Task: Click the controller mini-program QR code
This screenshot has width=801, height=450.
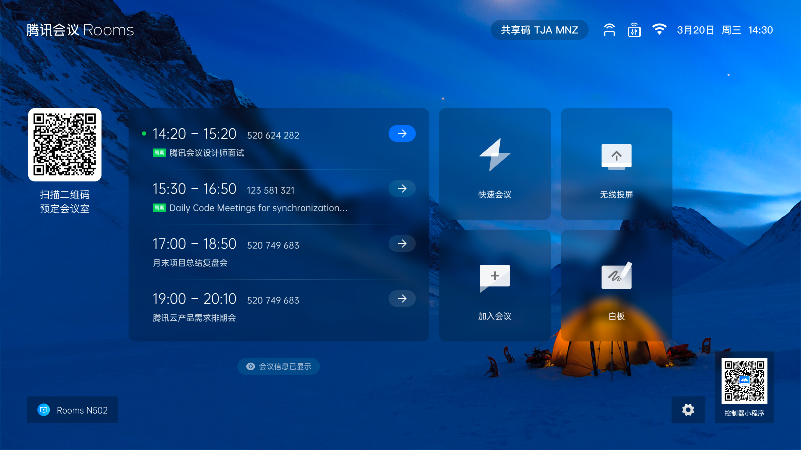Action: click(x=744, y=381)
